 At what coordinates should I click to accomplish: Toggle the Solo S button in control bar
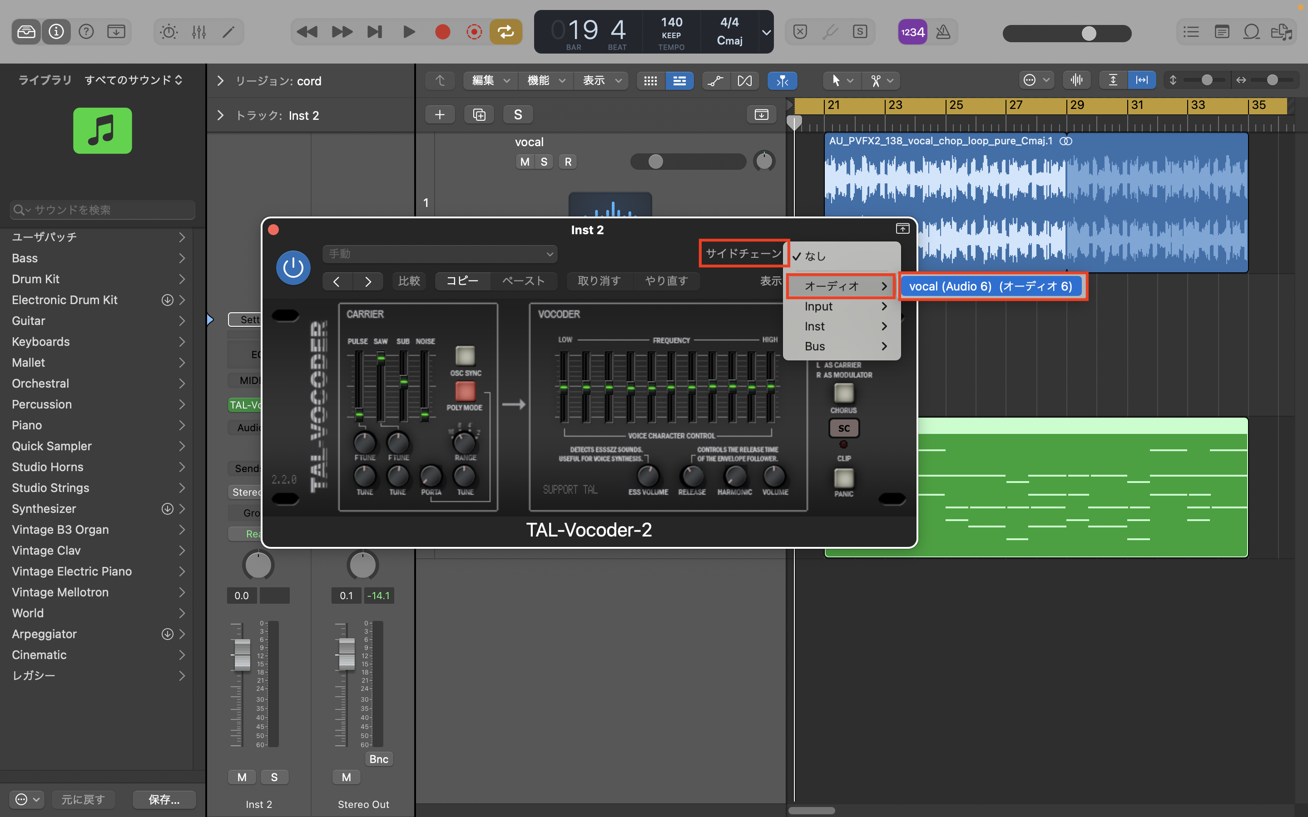pos(860,32)
